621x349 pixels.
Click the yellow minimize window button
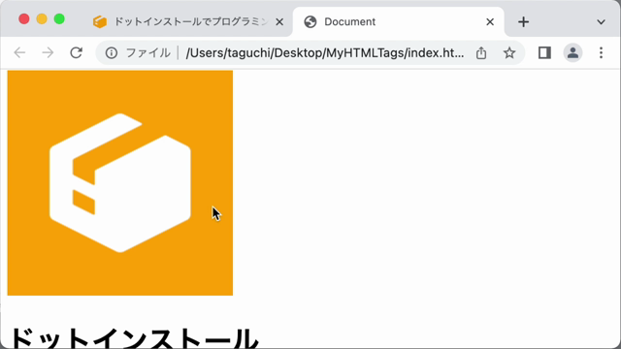[x=42, y=19]
